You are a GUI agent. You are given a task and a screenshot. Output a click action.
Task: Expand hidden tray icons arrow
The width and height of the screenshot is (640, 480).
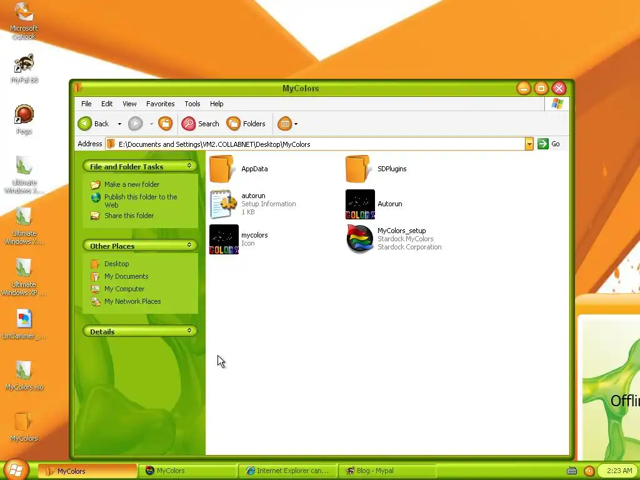pyautogui.click(x=589, y=471)
